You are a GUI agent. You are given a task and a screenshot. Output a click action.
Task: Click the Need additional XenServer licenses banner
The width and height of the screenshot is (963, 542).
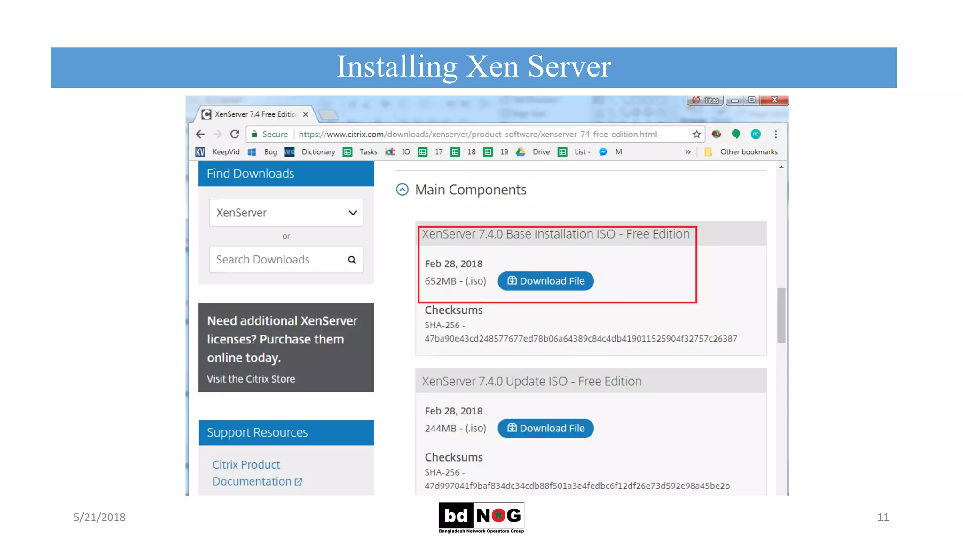[x=286, y=347]
